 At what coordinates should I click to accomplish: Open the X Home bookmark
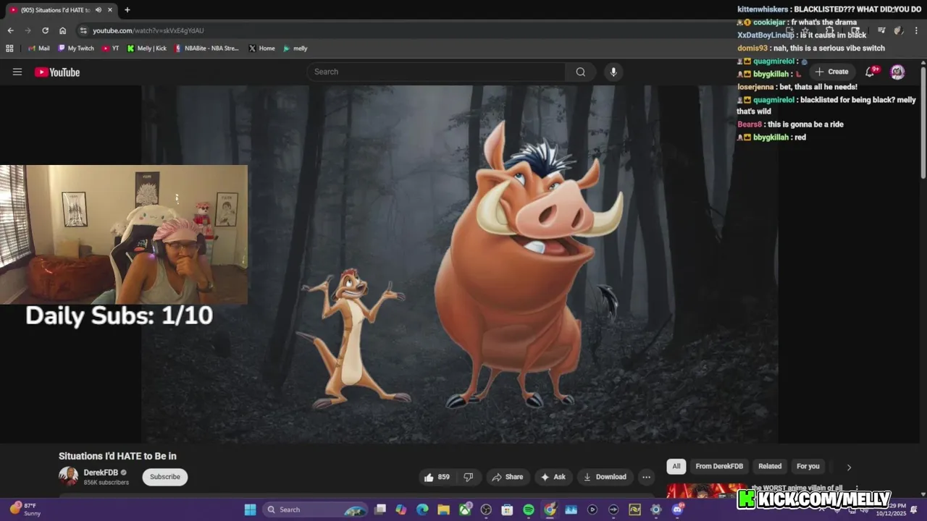[261, 48]
